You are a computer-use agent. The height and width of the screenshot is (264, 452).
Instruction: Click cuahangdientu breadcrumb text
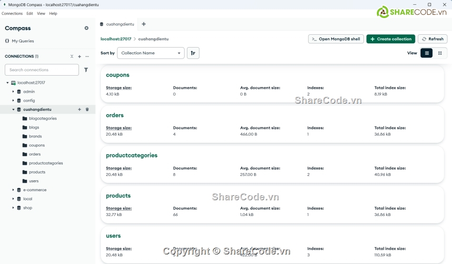[x=153, y=39]
